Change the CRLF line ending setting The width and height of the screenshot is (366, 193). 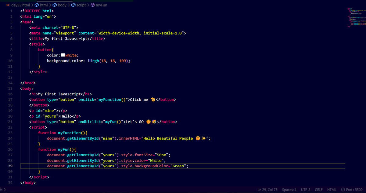319,190
